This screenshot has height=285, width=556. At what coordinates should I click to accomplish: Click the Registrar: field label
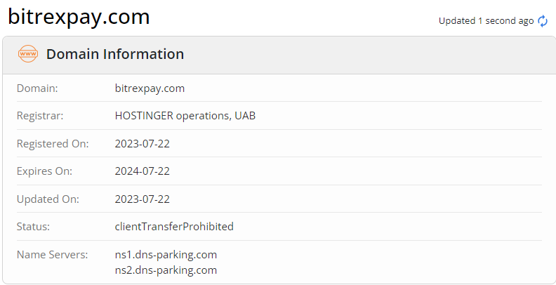coord(40,116)
